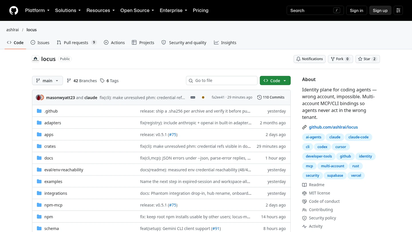
Task: Click the link icon beside github.com/ashlrai/locus
Action: click(304, 127)
